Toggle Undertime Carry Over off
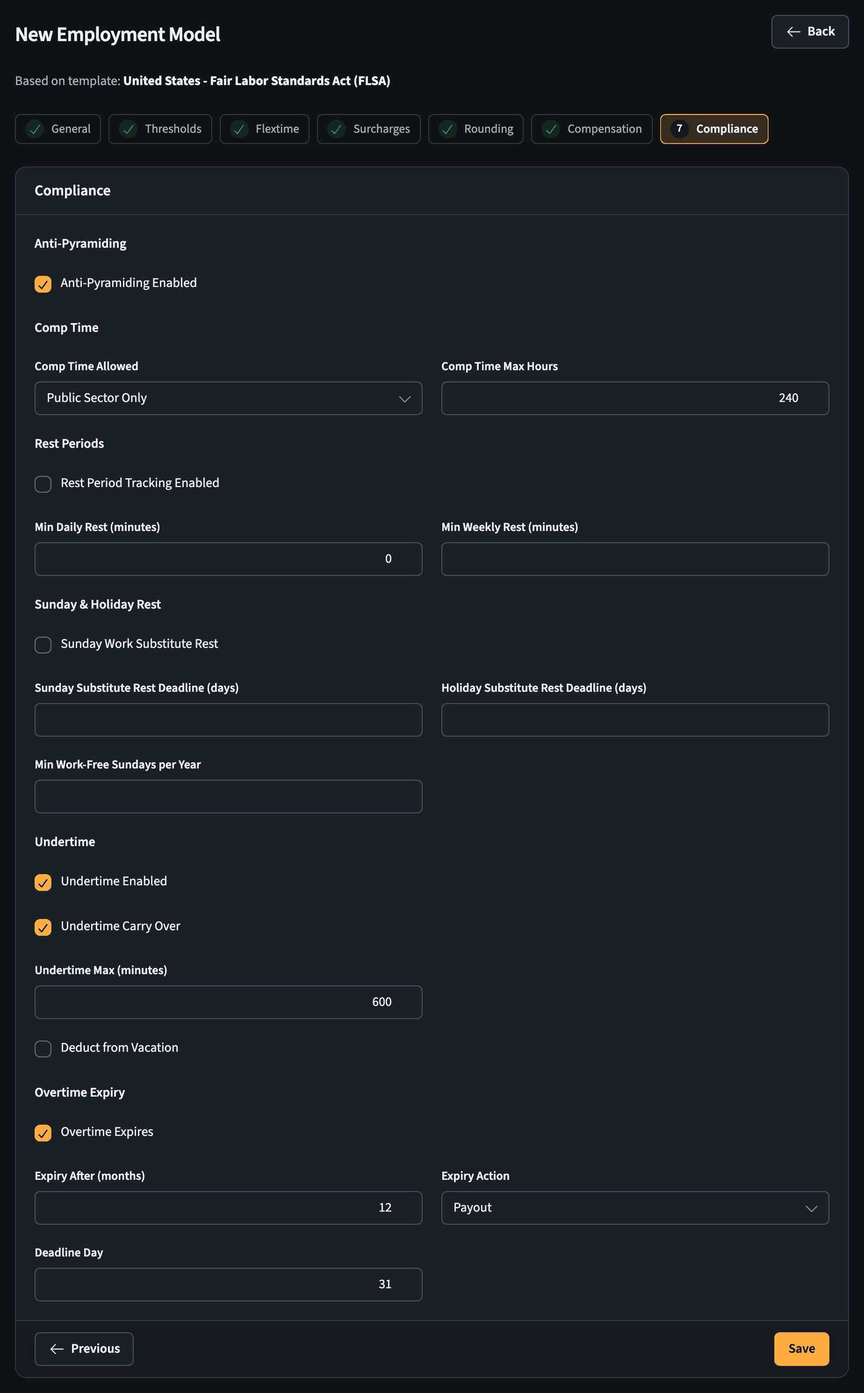864x1393 pixels. (x=43, y=927)
